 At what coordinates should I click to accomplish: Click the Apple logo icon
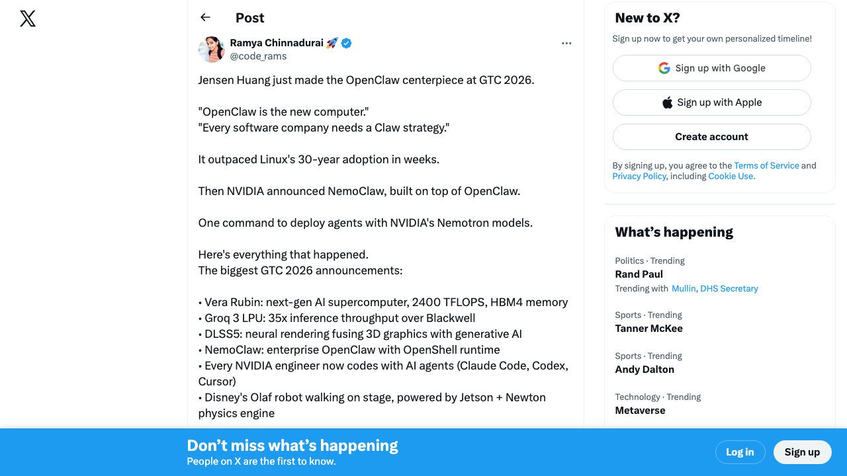668,102
